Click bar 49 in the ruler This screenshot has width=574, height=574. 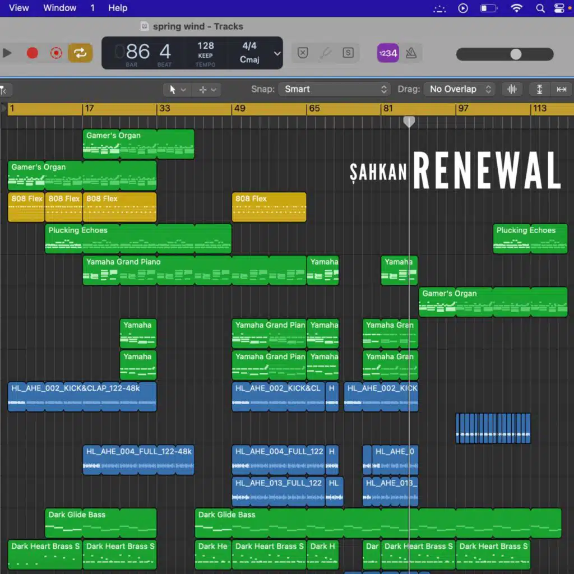coord(239,108)
